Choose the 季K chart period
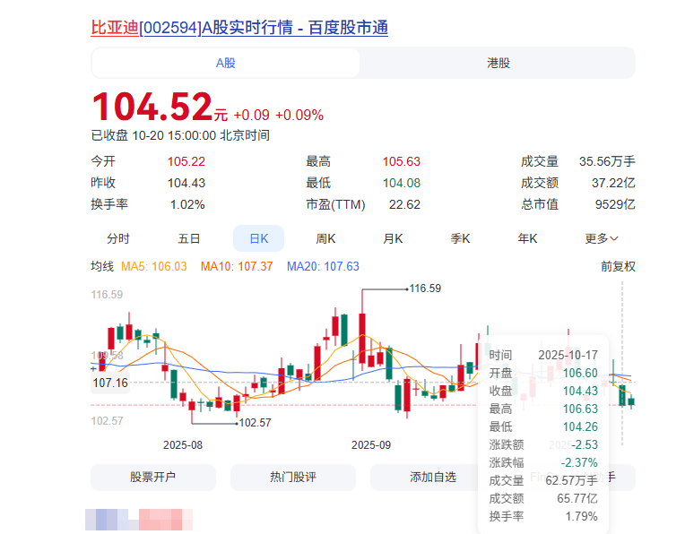The image size is (685, 534). coord(460,238)
